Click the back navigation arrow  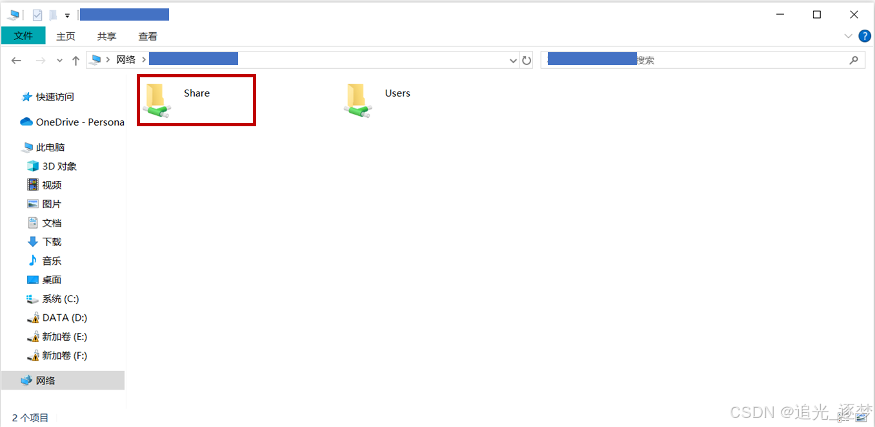17,60
